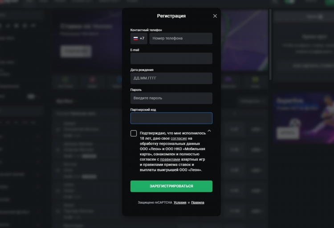
Task: Click the blurred white button on the hero banner
Action: (x=76, y=51)
